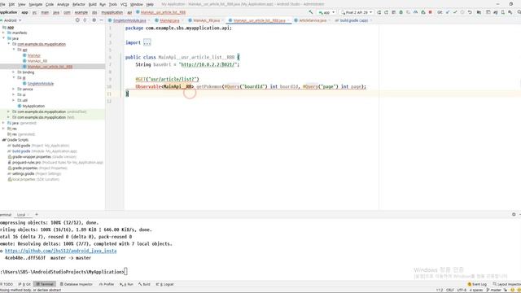Select gradle-wrapper.properties file

(32, 157)
